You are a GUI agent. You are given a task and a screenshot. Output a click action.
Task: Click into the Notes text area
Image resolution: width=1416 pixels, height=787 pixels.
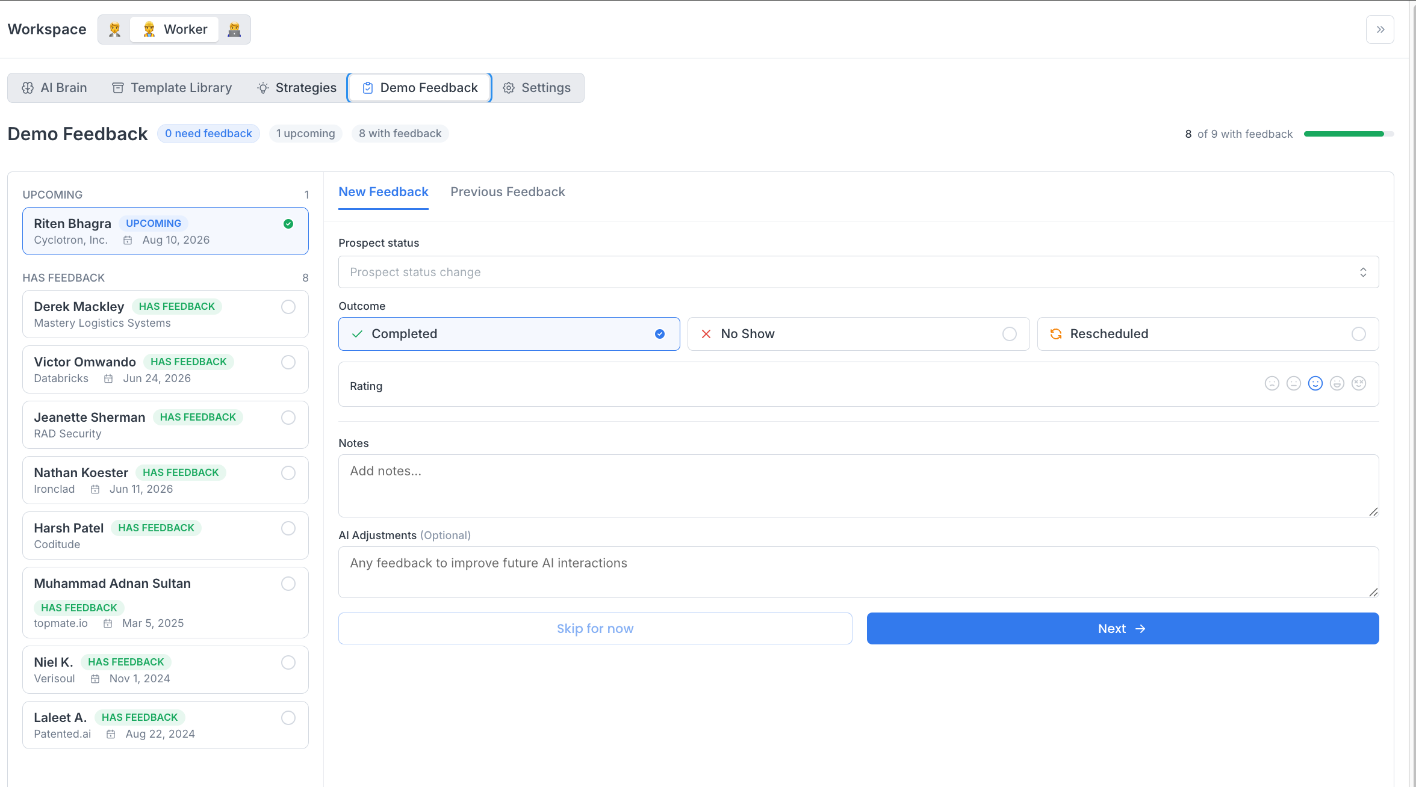[x=859, y=486]
